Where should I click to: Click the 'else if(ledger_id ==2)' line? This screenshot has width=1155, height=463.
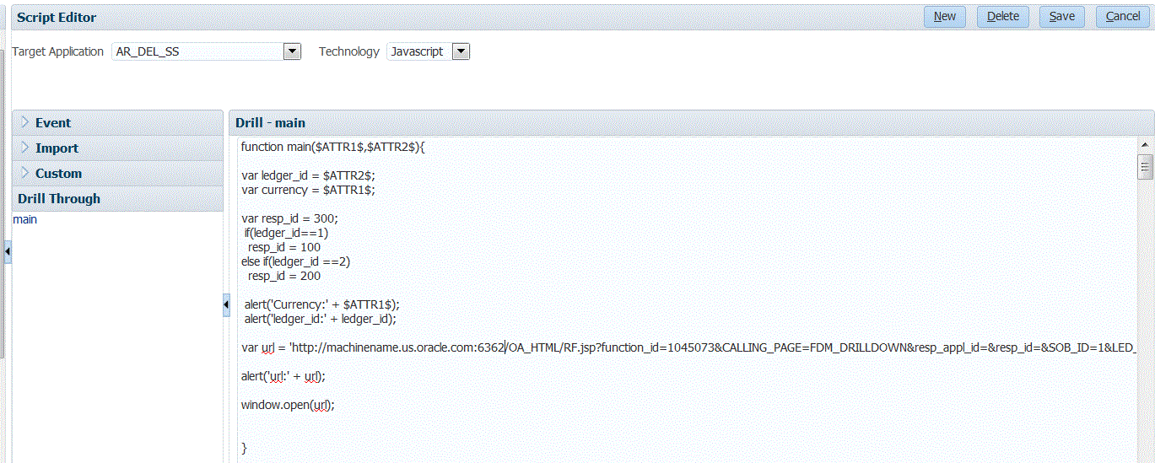(295, 261)
